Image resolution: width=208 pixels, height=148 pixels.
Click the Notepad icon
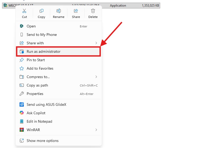coord(21,121)
